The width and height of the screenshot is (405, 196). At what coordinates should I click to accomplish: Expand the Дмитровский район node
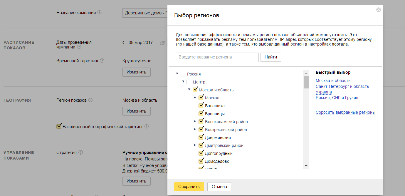click(x=195, y=145)
